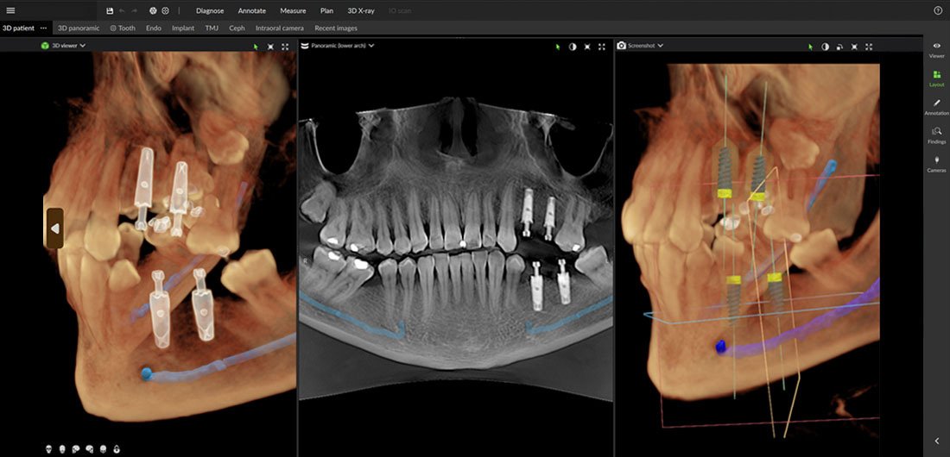Screen dimensions: 950x457
Task: Open the hamburger main menu
Action: (10, 11)
